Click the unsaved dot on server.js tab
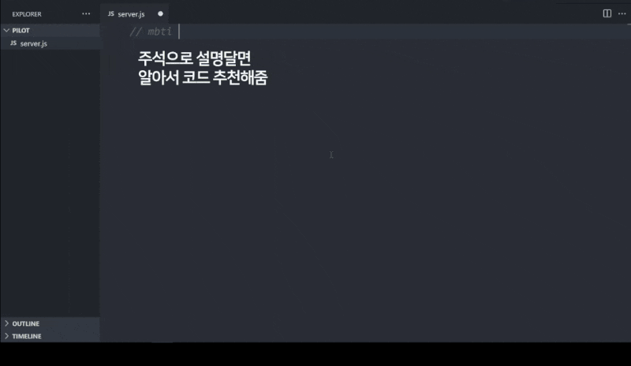Viewport: 631px width, 366px height. coord(161,13)
